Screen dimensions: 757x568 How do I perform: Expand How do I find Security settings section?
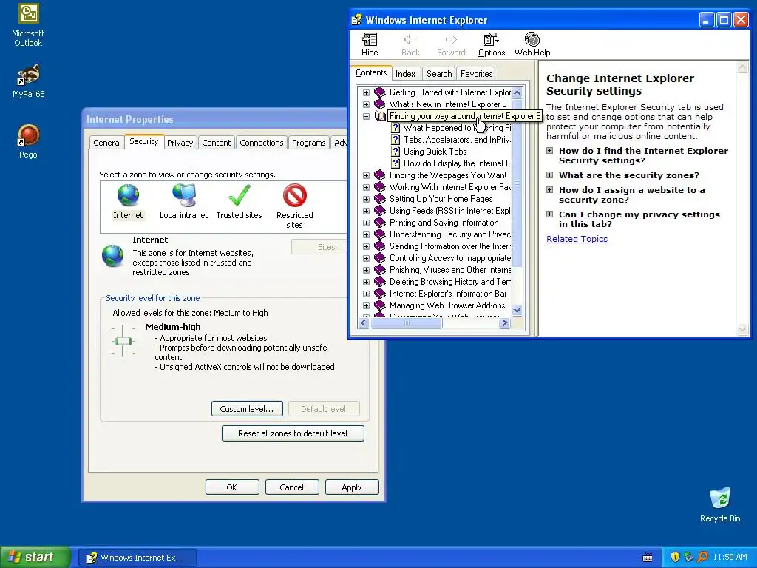coord(549,151)
